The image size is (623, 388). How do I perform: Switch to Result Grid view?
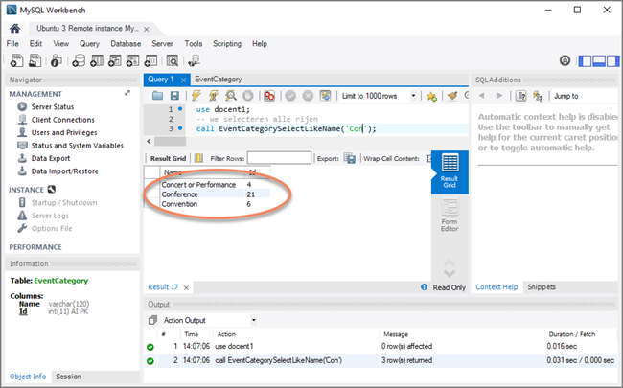point(450,171)
